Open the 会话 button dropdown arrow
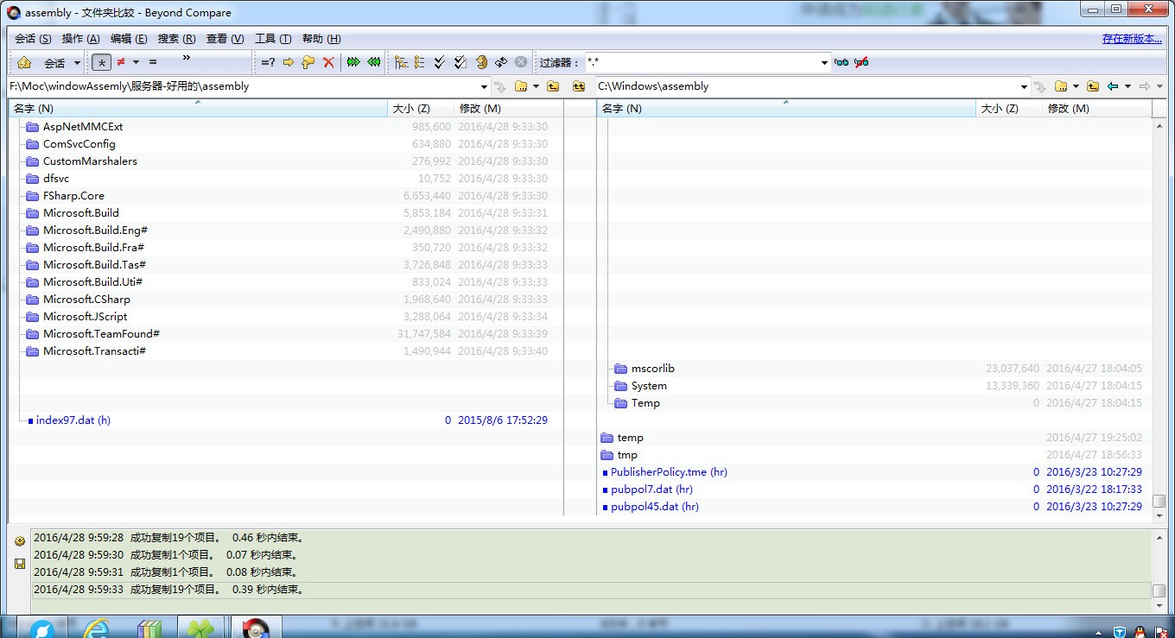Image resolution: width=1175 pixels, height=638 pixels. coord(77,63)
